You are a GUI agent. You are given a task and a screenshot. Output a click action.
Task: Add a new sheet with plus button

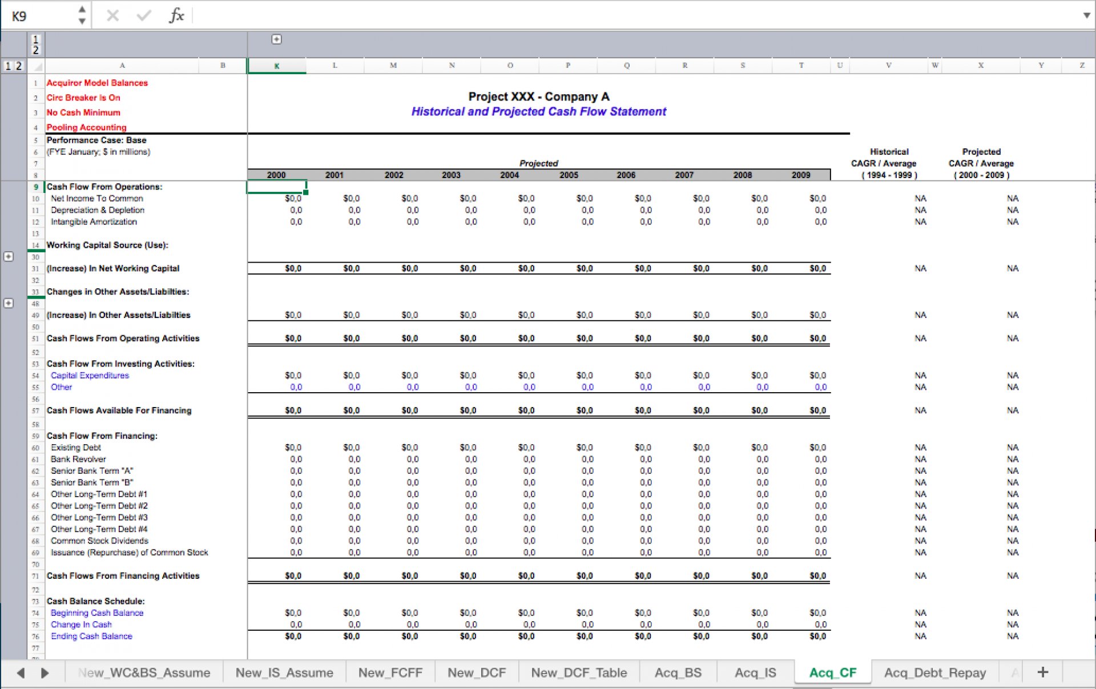[x=1042, y=672]
